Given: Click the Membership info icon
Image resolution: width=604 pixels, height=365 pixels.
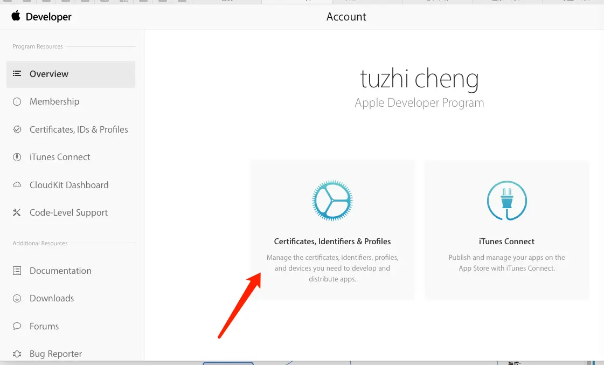Looking at the screenshot, I should click(x=17, y=102).
